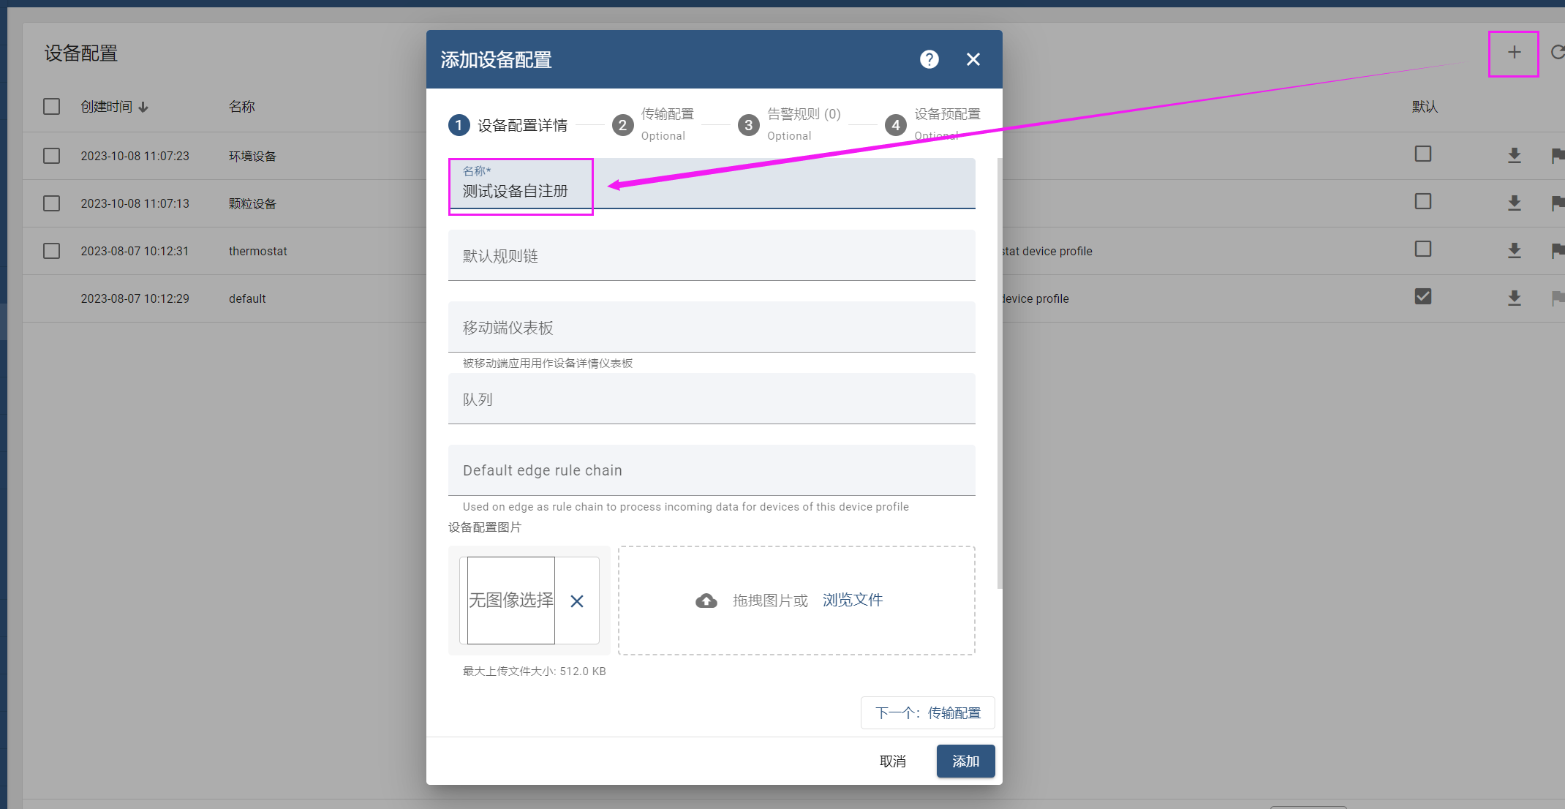Uncheck the 默认 checkbox on the default row
Screen dimensions: 1565x809
[x=1422, y=296]
